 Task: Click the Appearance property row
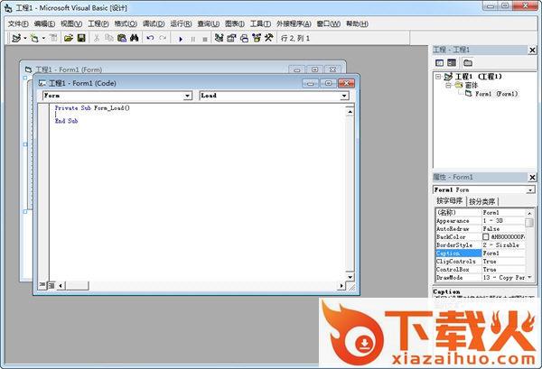tap(481, 220)
